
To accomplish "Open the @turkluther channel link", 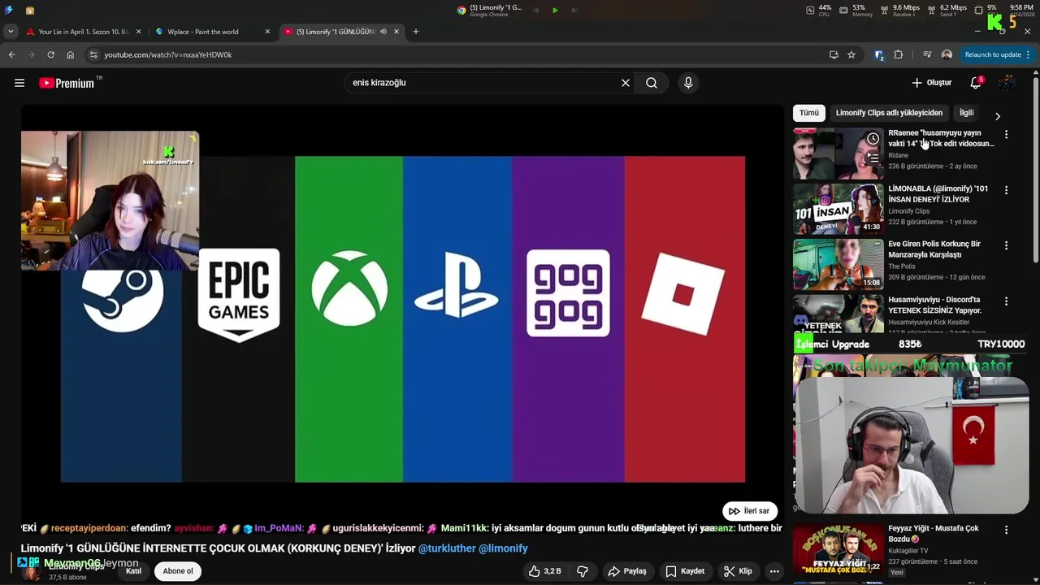I will pos(447,548).
